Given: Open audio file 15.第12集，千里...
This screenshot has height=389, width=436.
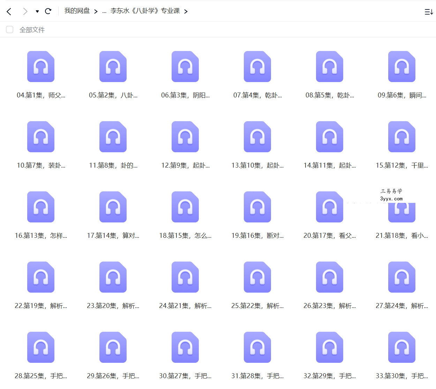Looking at the screenshot, I should [x=402, y=137].
